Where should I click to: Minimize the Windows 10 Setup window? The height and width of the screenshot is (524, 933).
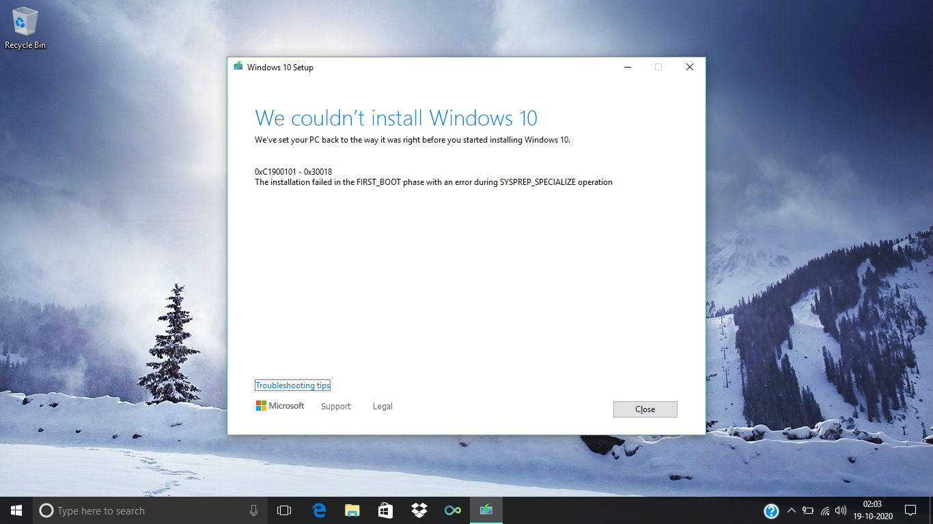(628, 67)
